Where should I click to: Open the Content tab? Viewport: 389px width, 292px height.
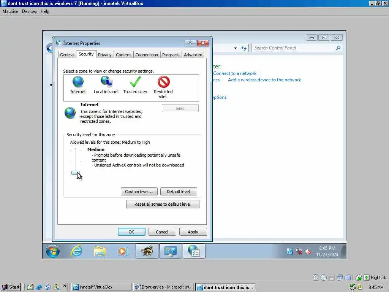pyautogui.click(x=123, y=55)
